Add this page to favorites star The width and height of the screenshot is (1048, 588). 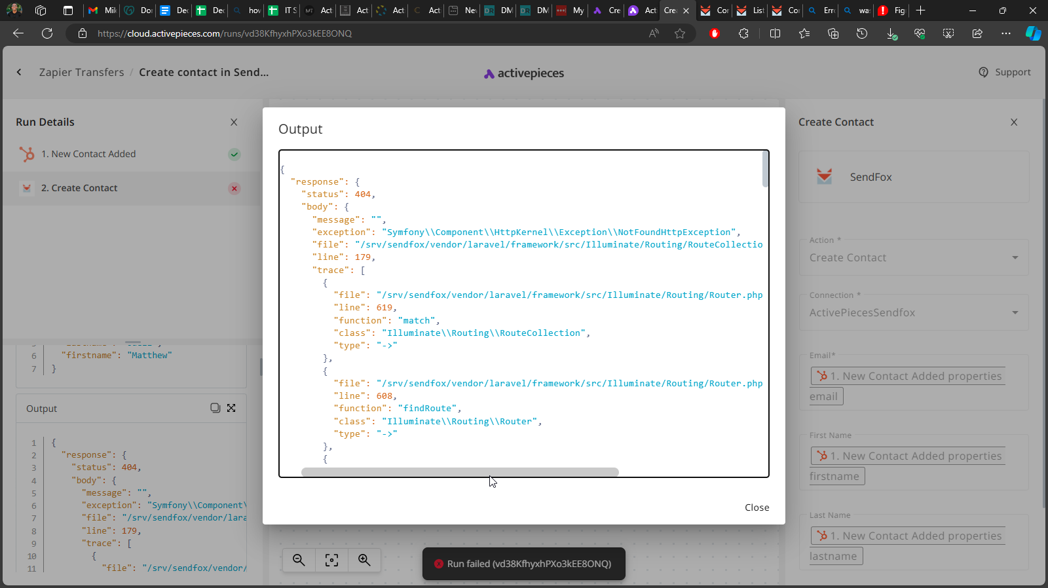click(x=680, y=33)
